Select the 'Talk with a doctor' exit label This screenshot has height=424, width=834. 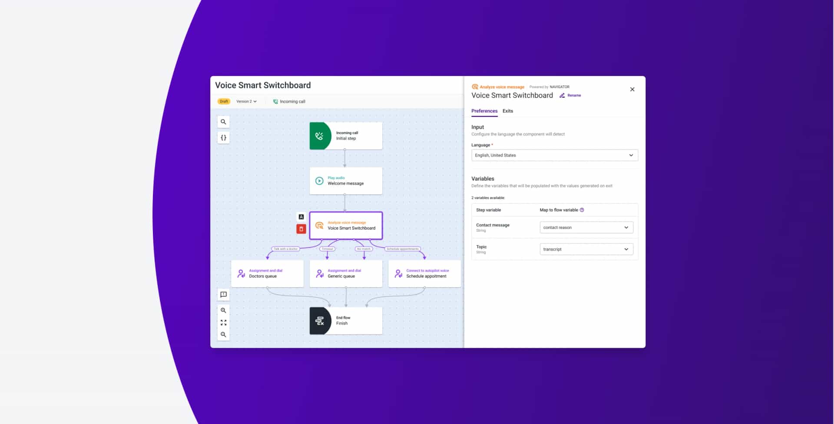point(285,249)
